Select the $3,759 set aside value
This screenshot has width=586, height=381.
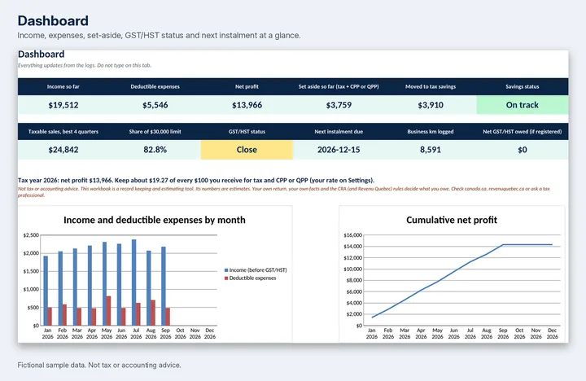pos(339,105)
